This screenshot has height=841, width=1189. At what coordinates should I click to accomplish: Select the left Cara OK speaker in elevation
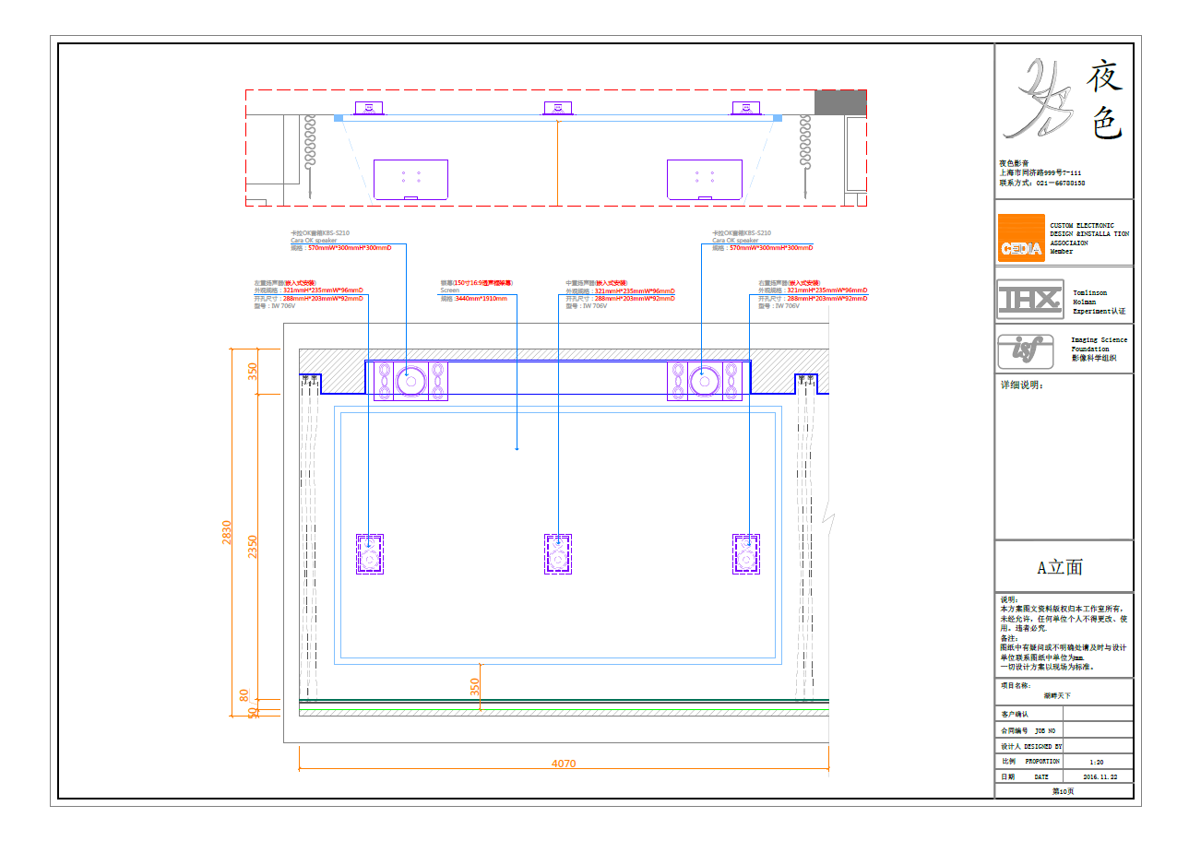[x=411, y=381]
